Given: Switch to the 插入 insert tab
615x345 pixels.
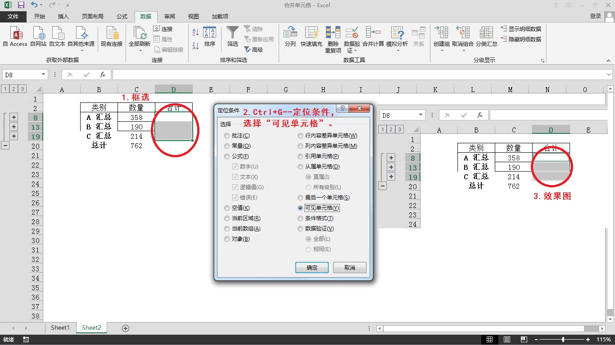Looking at the screenshot, I should coord(63,16).
